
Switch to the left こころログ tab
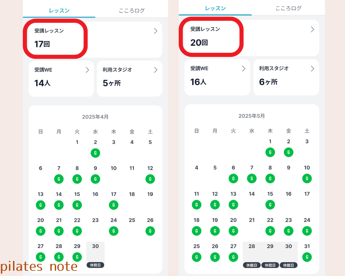pos(131,11)
